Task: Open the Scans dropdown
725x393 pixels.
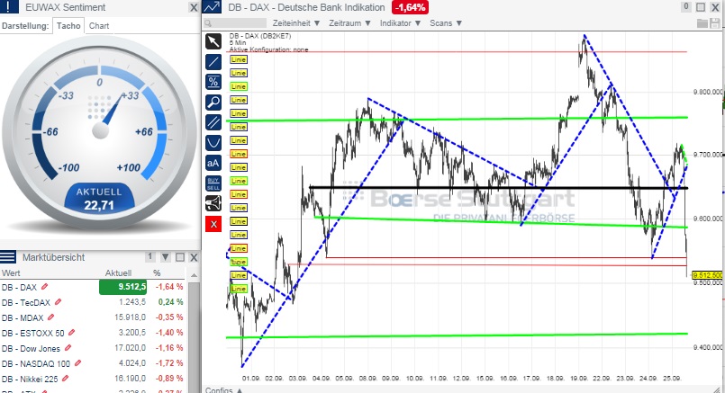Action: coord(446,23)
